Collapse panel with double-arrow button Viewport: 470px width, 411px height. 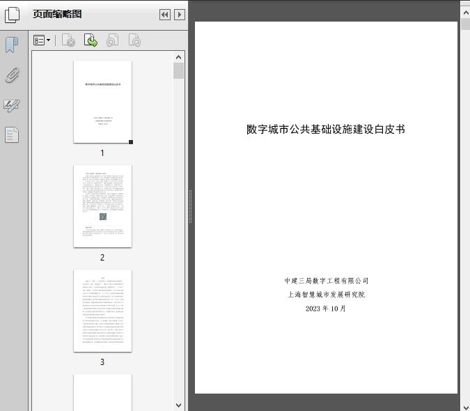pos(165,15)
